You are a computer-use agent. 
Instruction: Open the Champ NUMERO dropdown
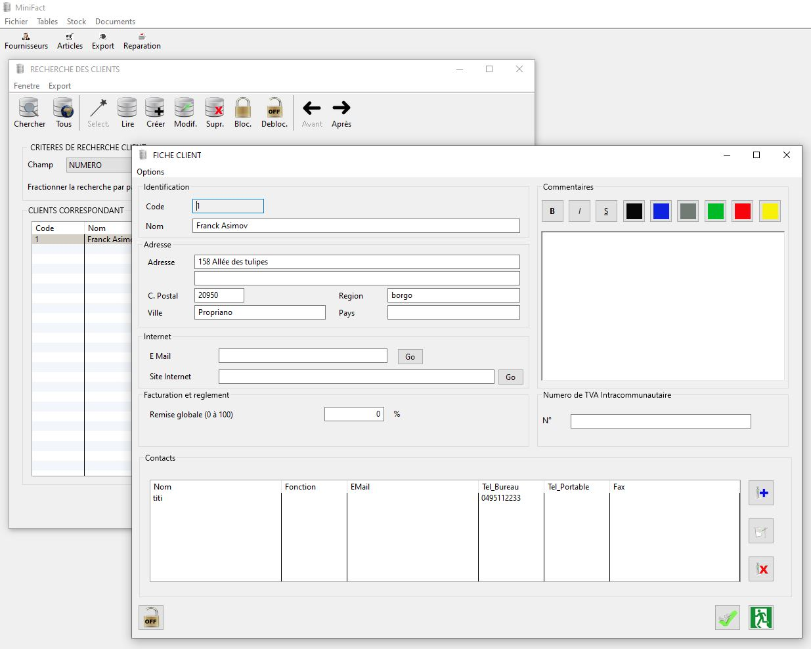[99, 165]
